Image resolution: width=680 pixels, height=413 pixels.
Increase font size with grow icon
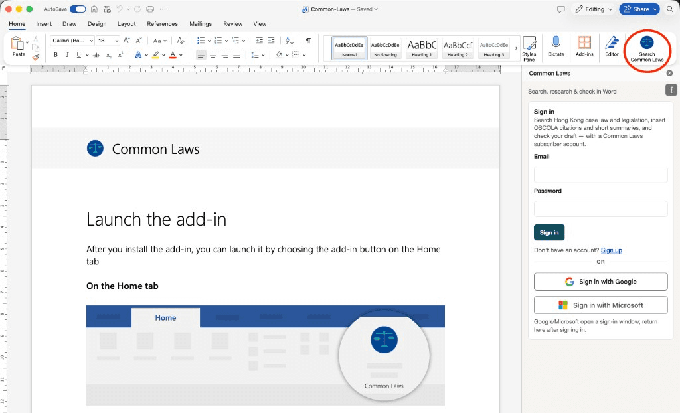point(127,41)
